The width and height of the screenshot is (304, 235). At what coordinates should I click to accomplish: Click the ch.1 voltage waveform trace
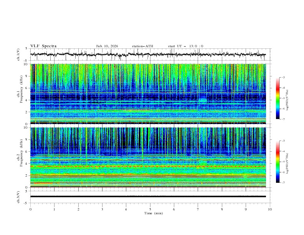pos(148,55)
